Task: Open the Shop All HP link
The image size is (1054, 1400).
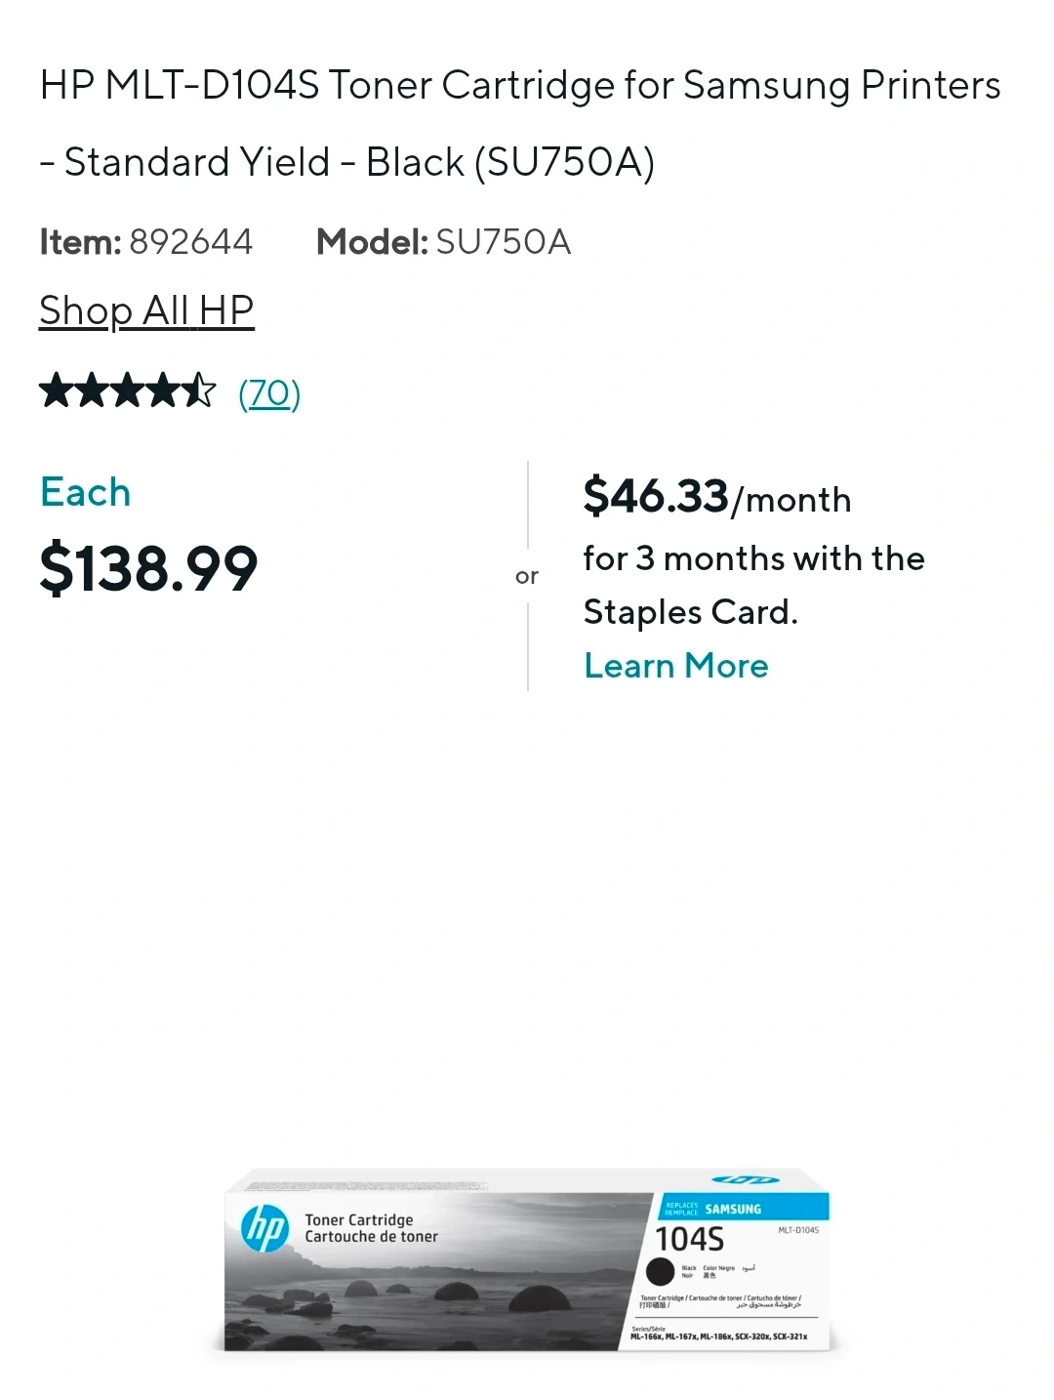Action: (x=146, y=311)
